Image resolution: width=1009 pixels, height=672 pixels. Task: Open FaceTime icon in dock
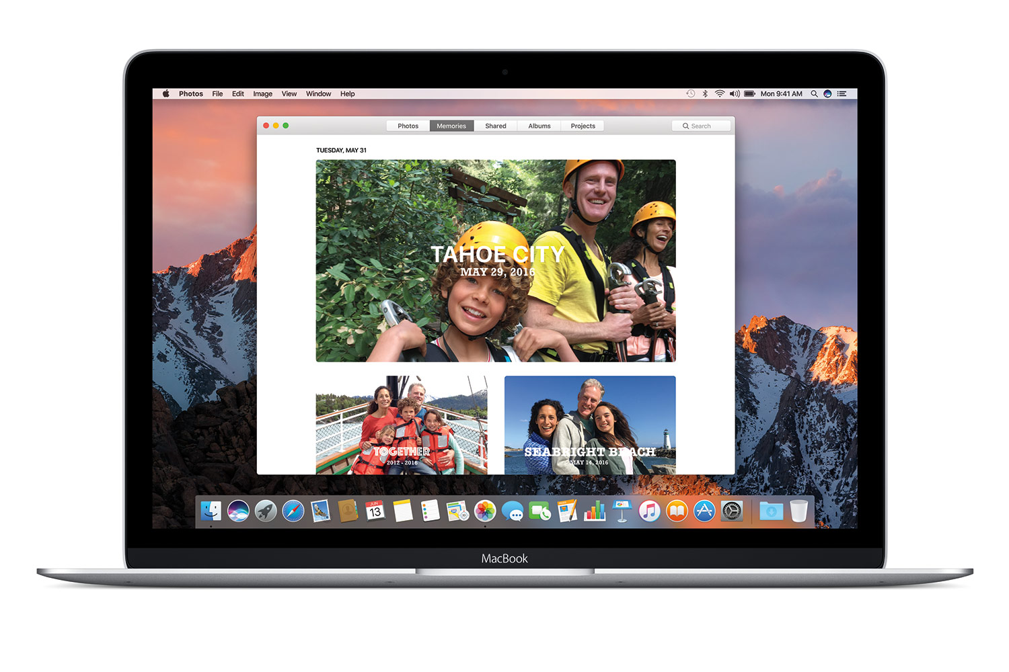point(539,512)
